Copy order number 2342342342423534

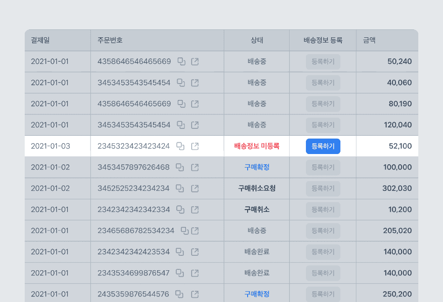coord(180,252)
